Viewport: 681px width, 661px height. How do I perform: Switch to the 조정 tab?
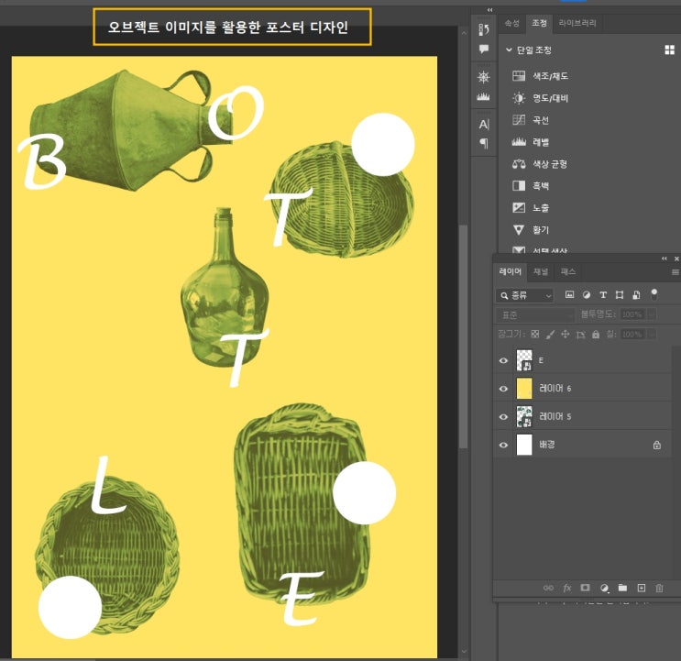pyautogui.click(x=539, y=23)
